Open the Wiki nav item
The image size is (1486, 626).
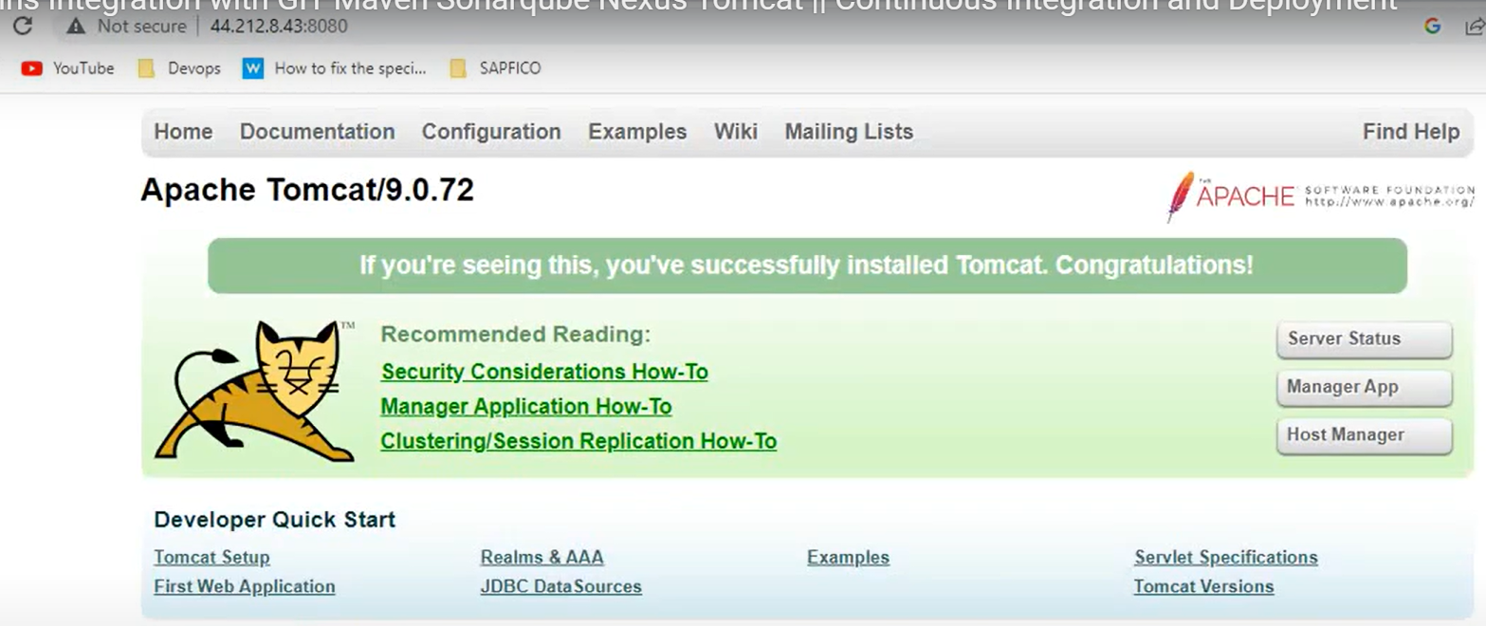point(736,132)
